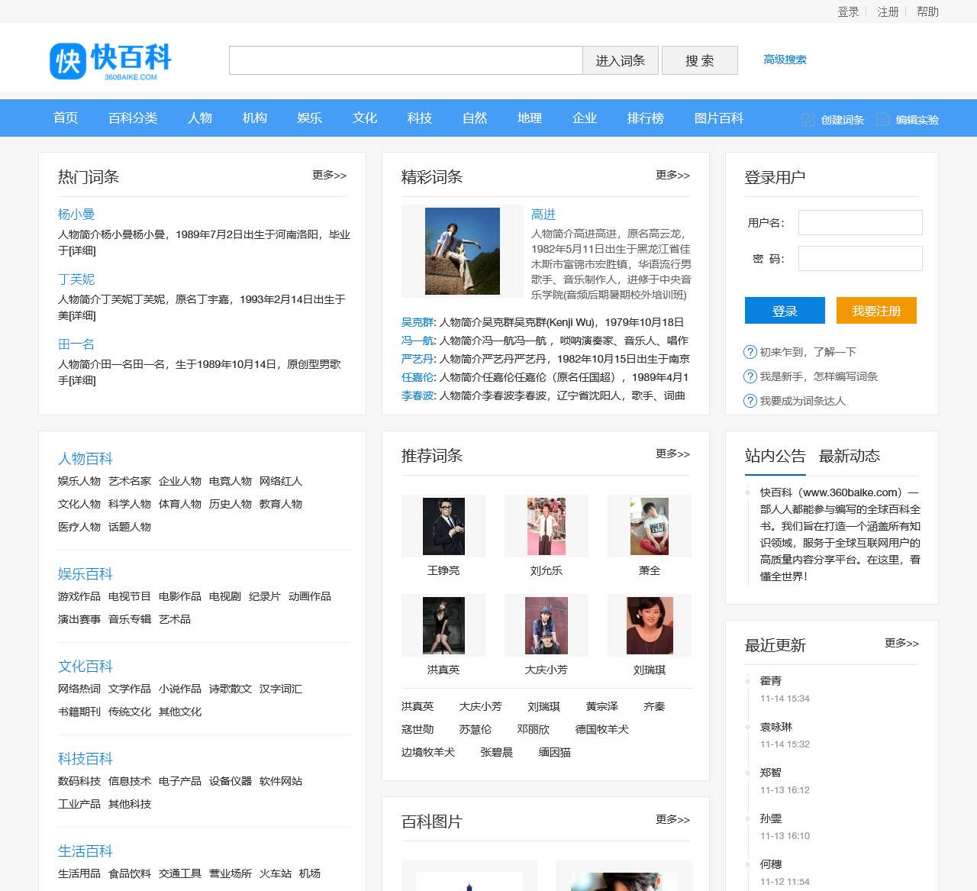Screen dimensions: 977x891
Task: Click the orange 我要注册 button
Action: click(876, 311)
